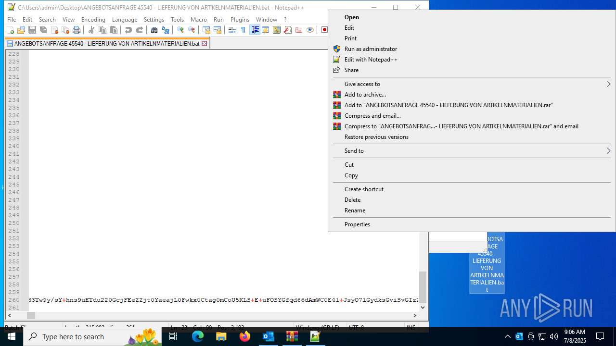Image resolution: width=616 pixels, height=346 pixels.
Task: Open the Plugins menu
Action: (x=240, y=20)
